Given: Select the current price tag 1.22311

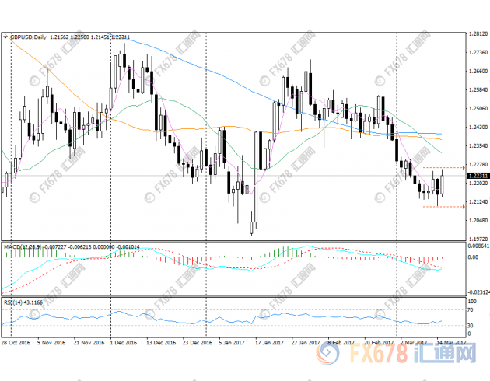Looking at the screenshot, I should pos(478,177).
